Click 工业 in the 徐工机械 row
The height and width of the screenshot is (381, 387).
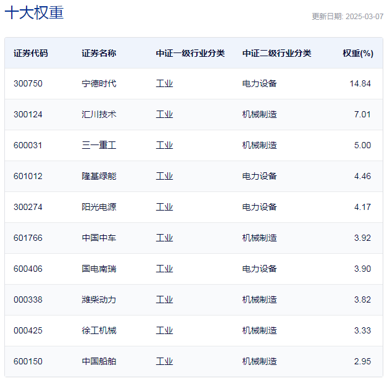tap(164, 330)
